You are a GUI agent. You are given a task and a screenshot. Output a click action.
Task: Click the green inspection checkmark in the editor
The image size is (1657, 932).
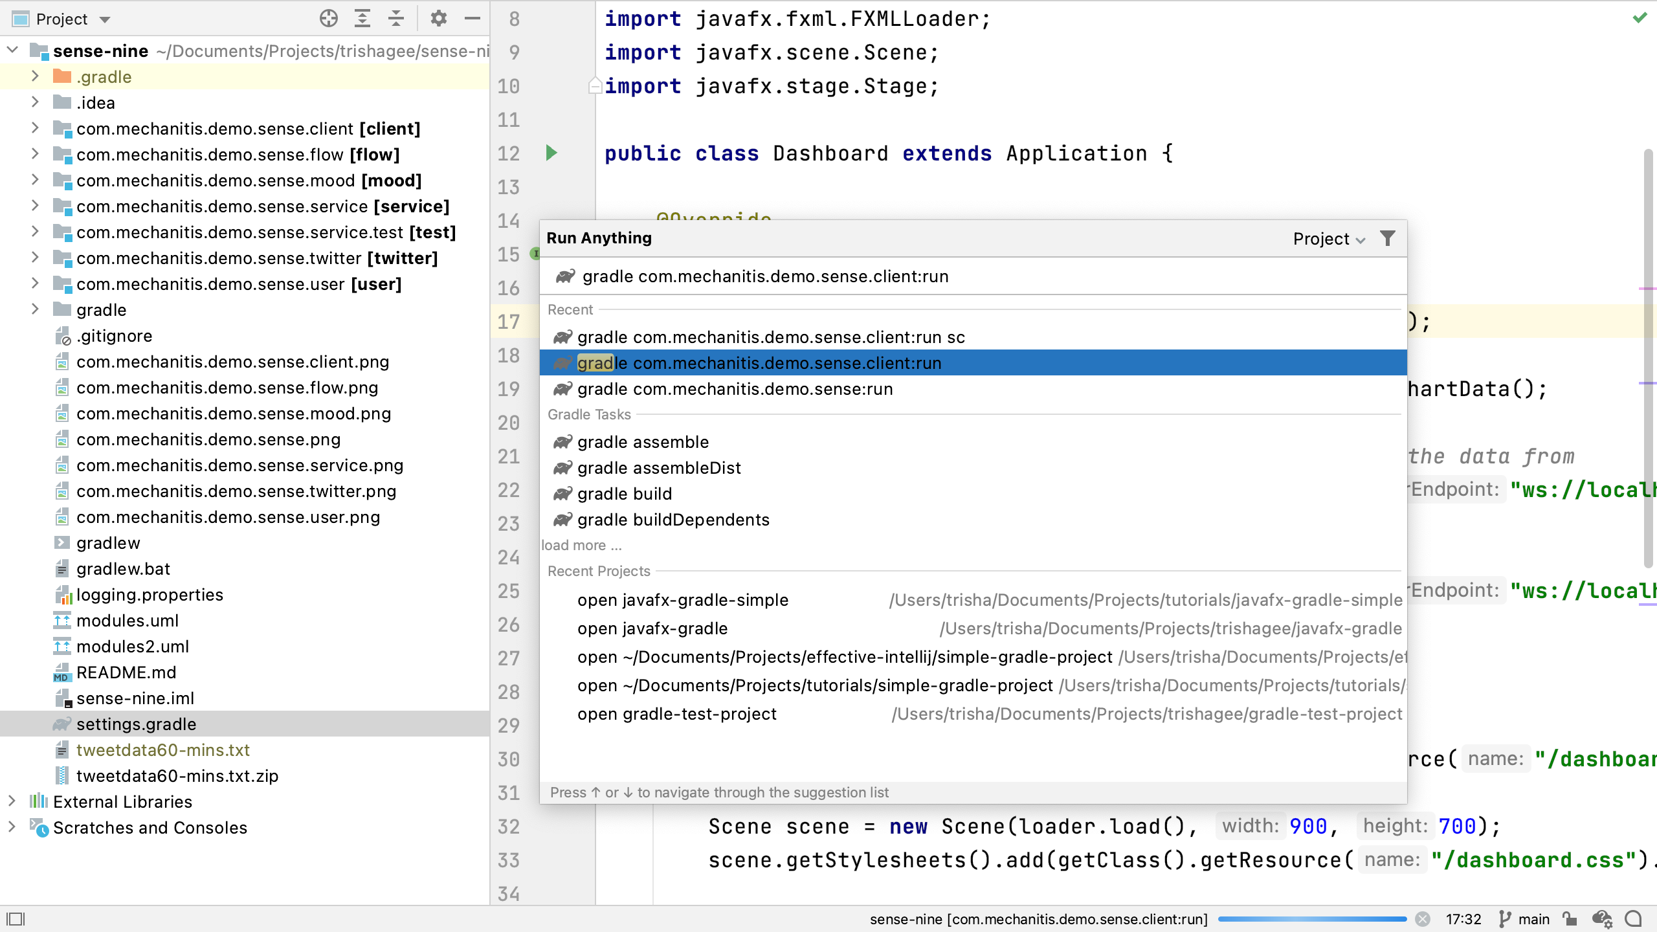(1640, 18)
